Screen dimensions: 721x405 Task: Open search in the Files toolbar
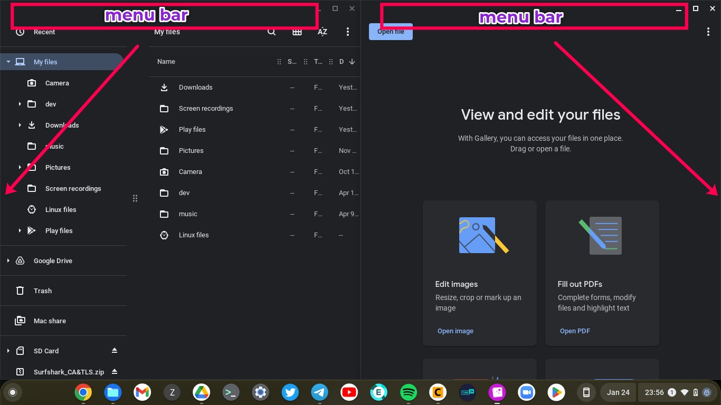point(271,32)
